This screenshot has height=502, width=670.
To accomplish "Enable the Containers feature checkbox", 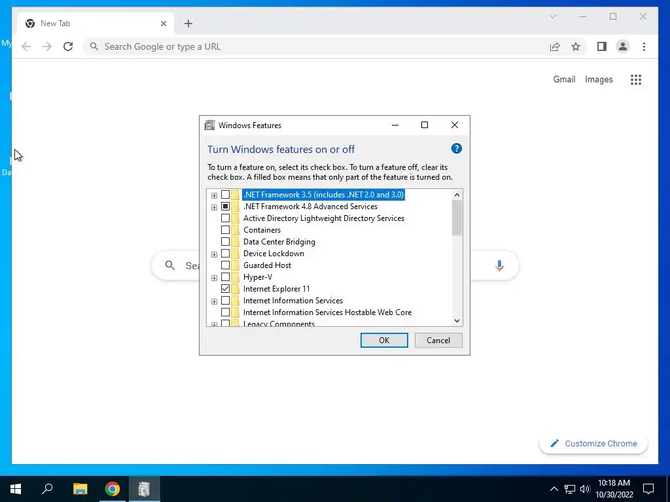I will (x=225, y=230).
